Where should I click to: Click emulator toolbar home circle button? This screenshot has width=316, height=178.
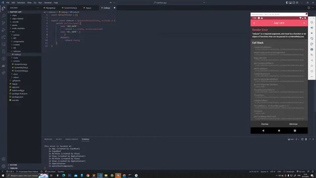click(x=312, y=66)
